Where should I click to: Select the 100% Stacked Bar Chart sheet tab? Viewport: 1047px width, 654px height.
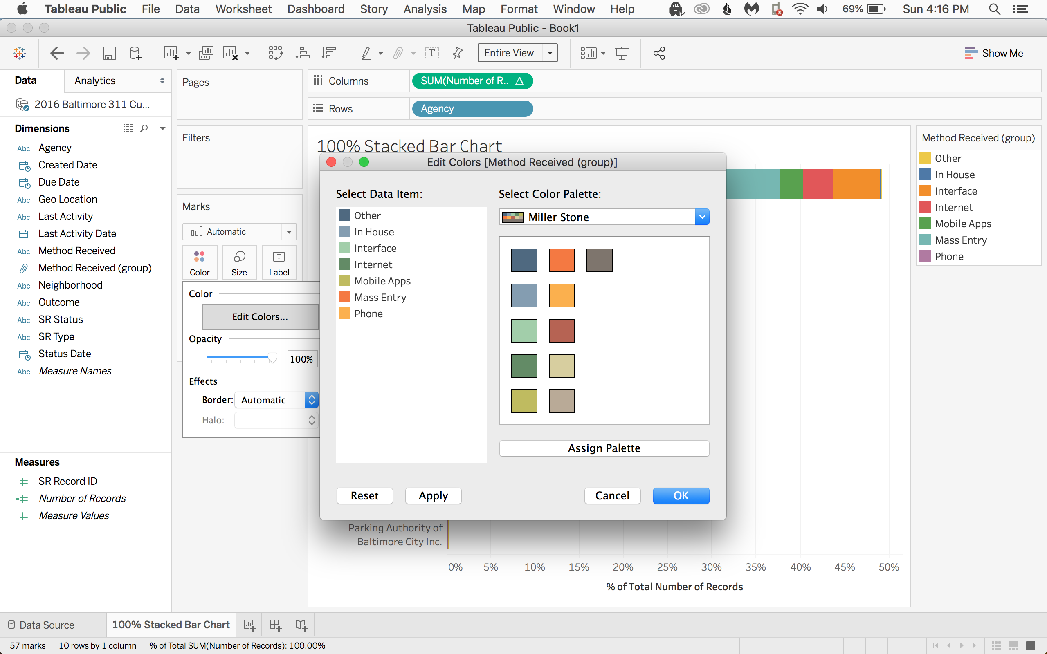pyautogui.click(x=171, y=625)
